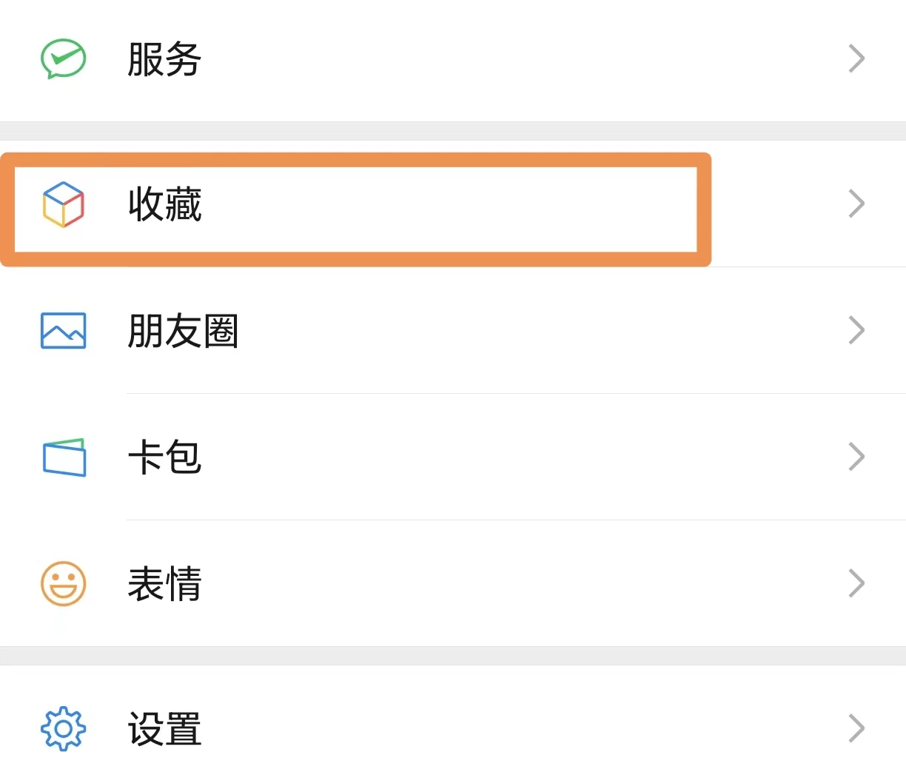This screenshot has width=906, height=772.
Task: Tap the wallet icon for 卡包
Action: [x=64, y=457]
